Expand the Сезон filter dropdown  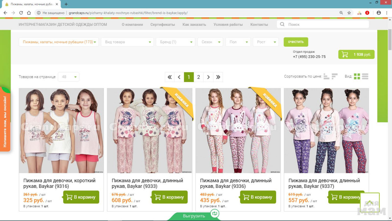tap(210, 42)
